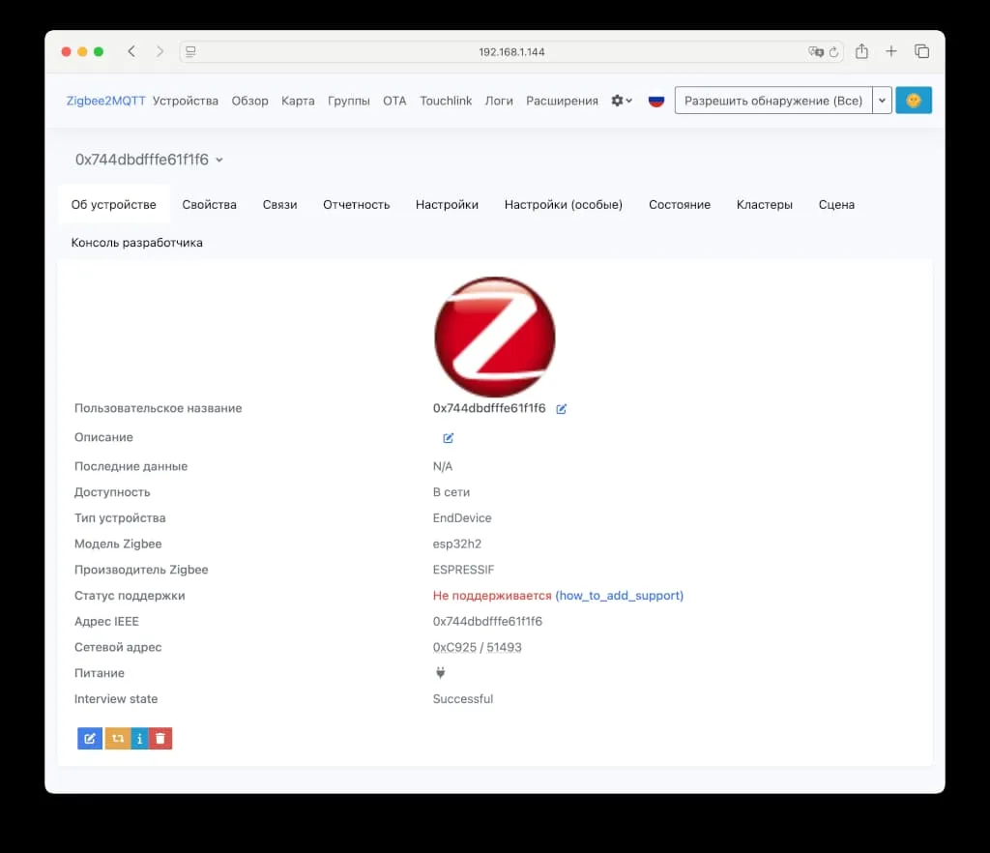The image size is (990, 853).
Task: Click the Не поддерживается status text
Action: coord(492,596)
